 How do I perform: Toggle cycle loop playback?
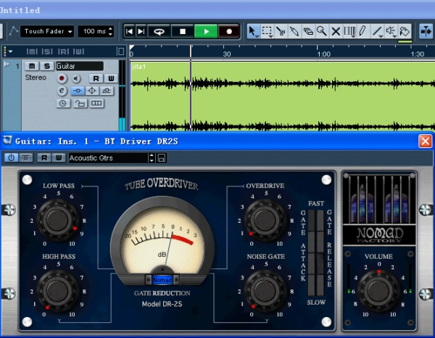coord(159,31)
